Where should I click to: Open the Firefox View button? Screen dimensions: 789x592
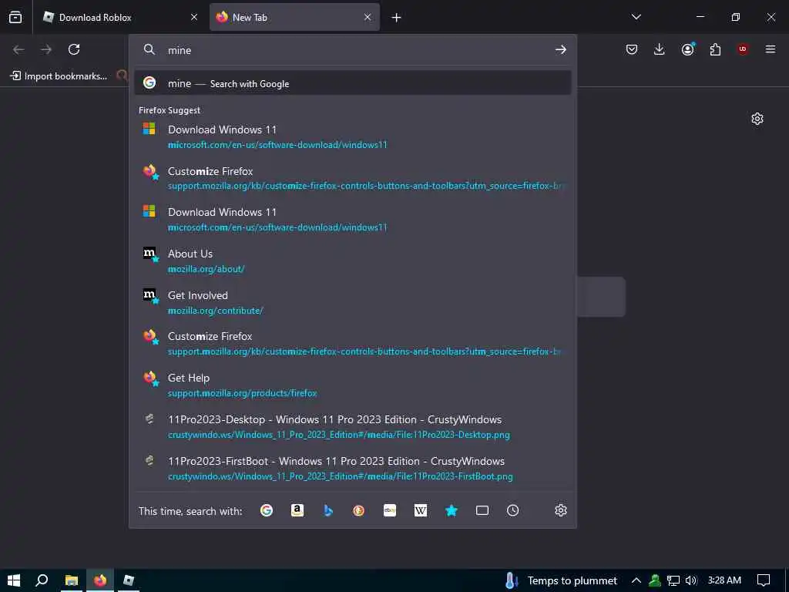point(15,17)
